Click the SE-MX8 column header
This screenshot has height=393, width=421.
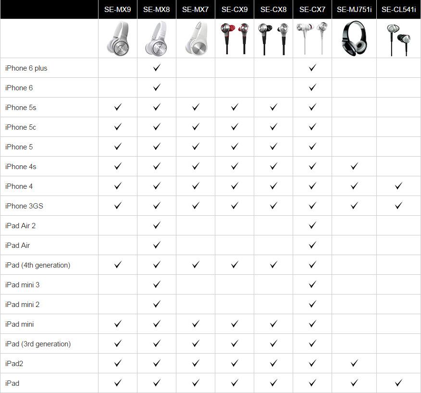point(157,10)
